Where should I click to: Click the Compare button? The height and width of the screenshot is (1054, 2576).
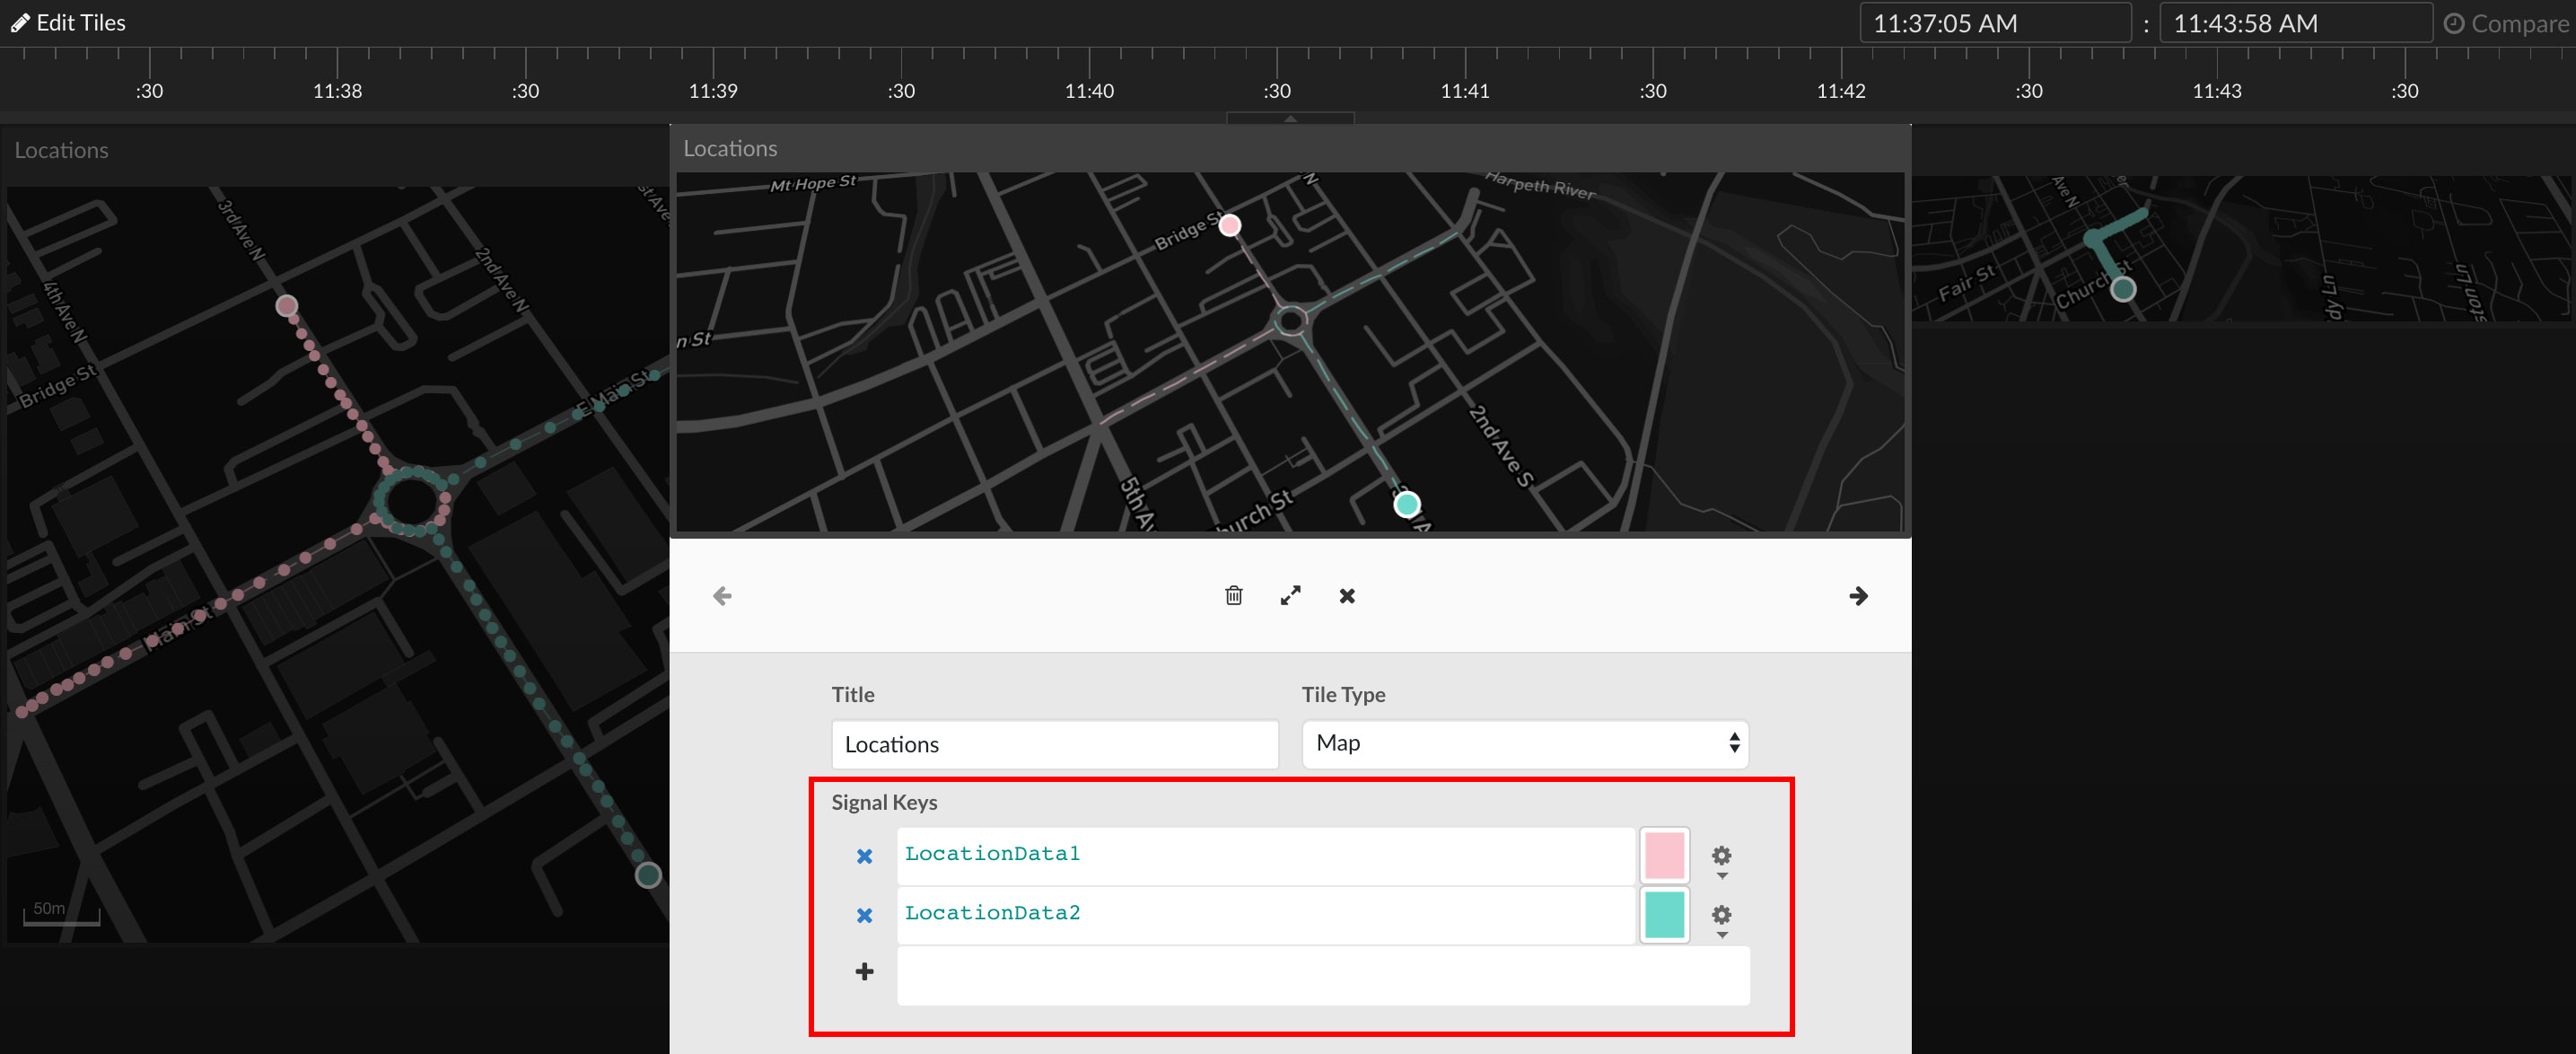pyautogui.click(x=2506, y=23)
